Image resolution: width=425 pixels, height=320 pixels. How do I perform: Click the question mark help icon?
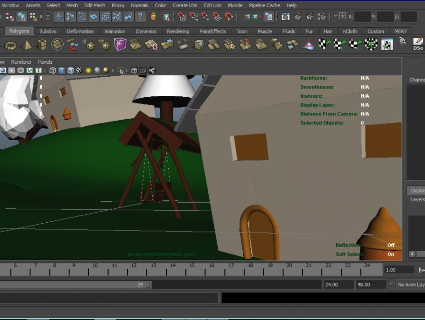click(140, 17)
